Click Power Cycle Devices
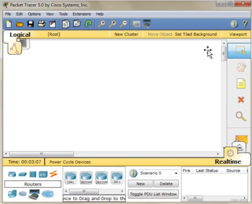This screenshot has height=204, width=252. point(70,162)
